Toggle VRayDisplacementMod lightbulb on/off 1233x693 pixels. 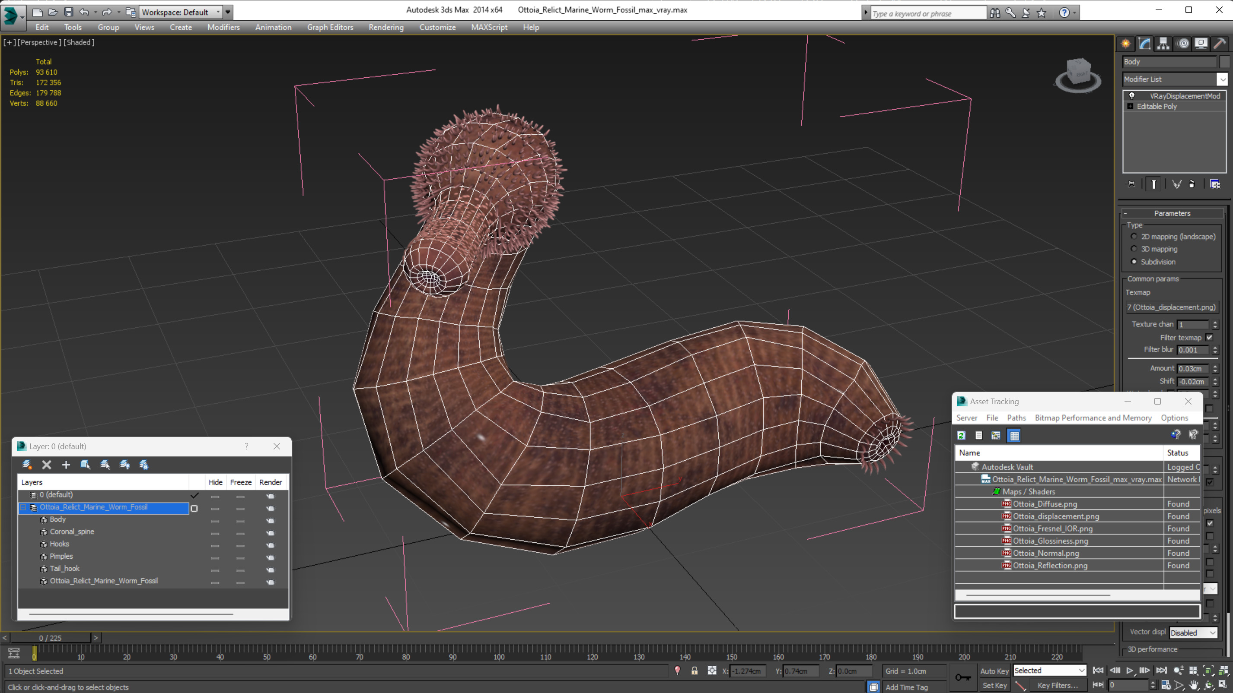pos(1131,96)
